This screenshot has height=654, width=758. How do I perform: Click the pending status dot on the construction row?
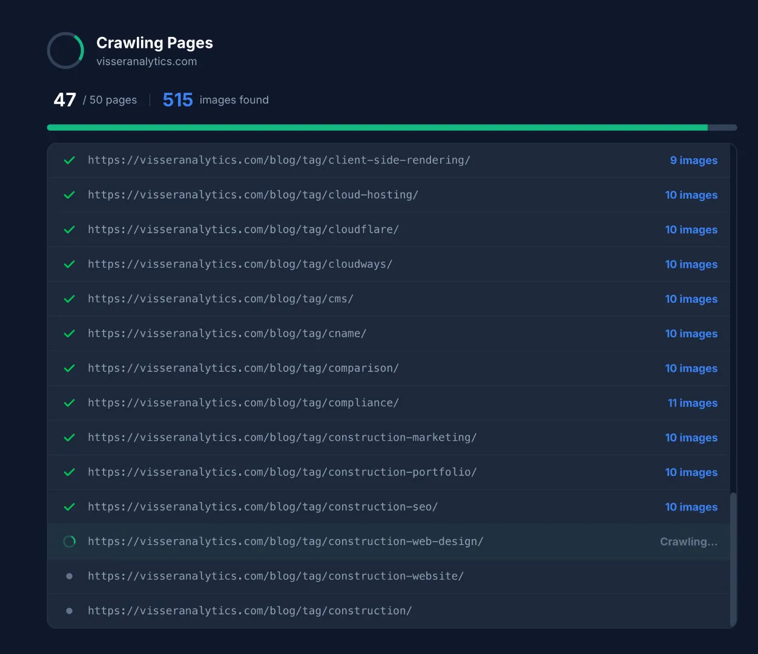(x=68, y=610)
